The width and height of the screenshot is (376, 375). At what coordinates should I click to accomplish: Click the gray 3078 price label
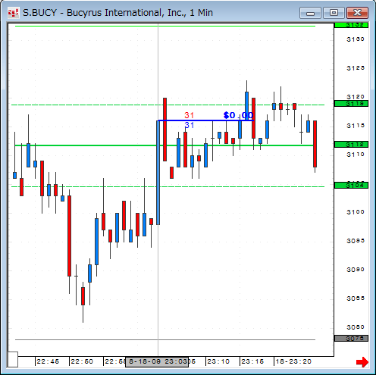[351, 338]
